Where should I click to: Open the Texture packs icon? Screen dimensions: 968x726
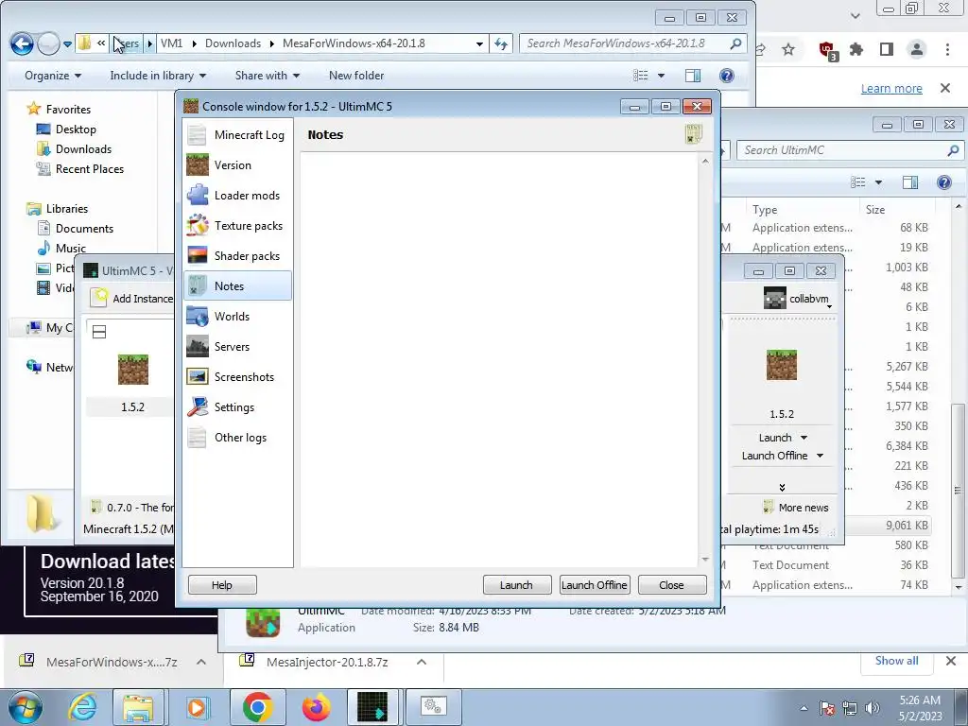197,225
